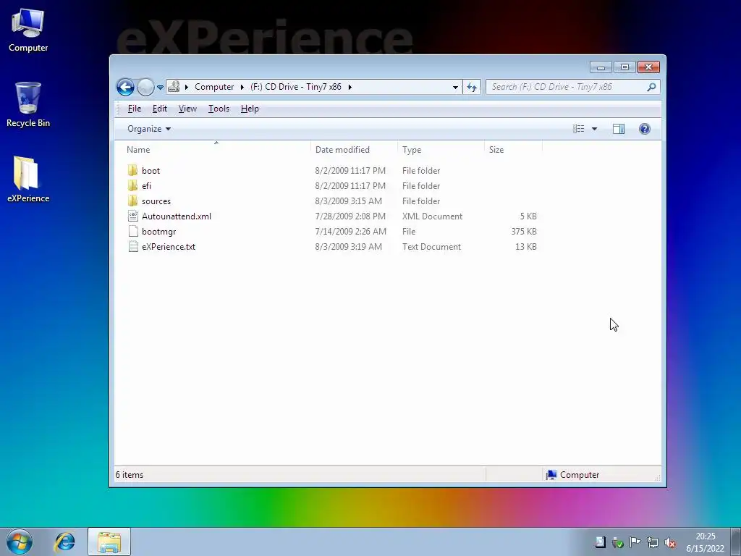Screen dimensions: 741x556
Task: Click the Autounattend.xml file name
Action: click(x=177, y=216)
